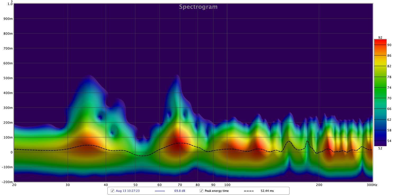
Task: Click the 62 colour scale label
Action: tap(389, 119)
